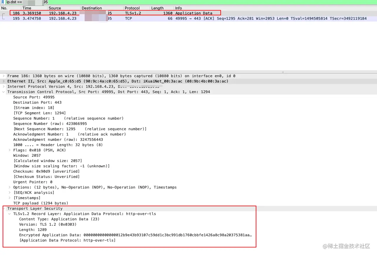Select [Calculated window size: 2057] line
The width and height of the screenshot is (377, 256).
pyautogui.click(x=48, y=161)
